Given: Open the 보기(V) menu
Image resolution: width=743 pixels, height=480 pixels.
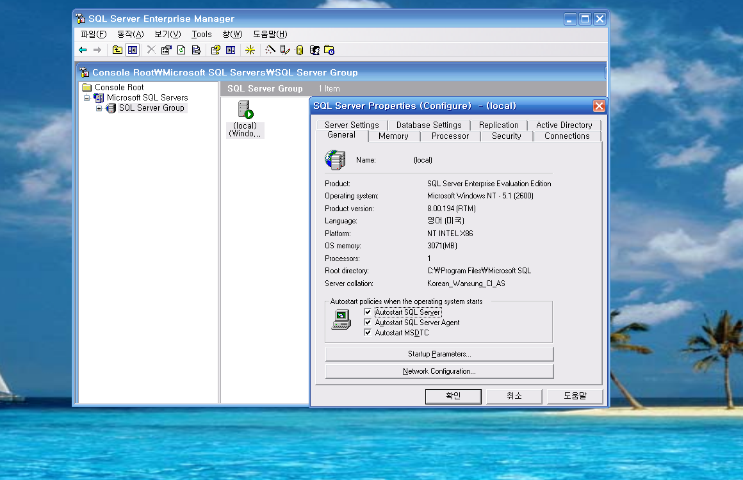Looking at the screenshot, I should [168, 34].
